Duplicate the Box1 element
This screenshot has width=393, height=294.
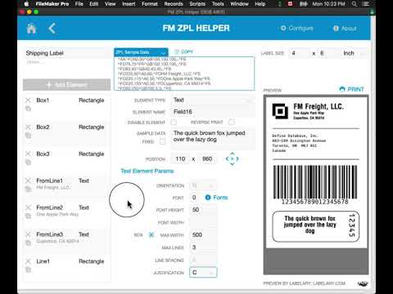(28, 109)
